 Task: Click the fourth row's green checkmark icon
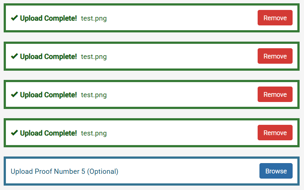[14, 133]
